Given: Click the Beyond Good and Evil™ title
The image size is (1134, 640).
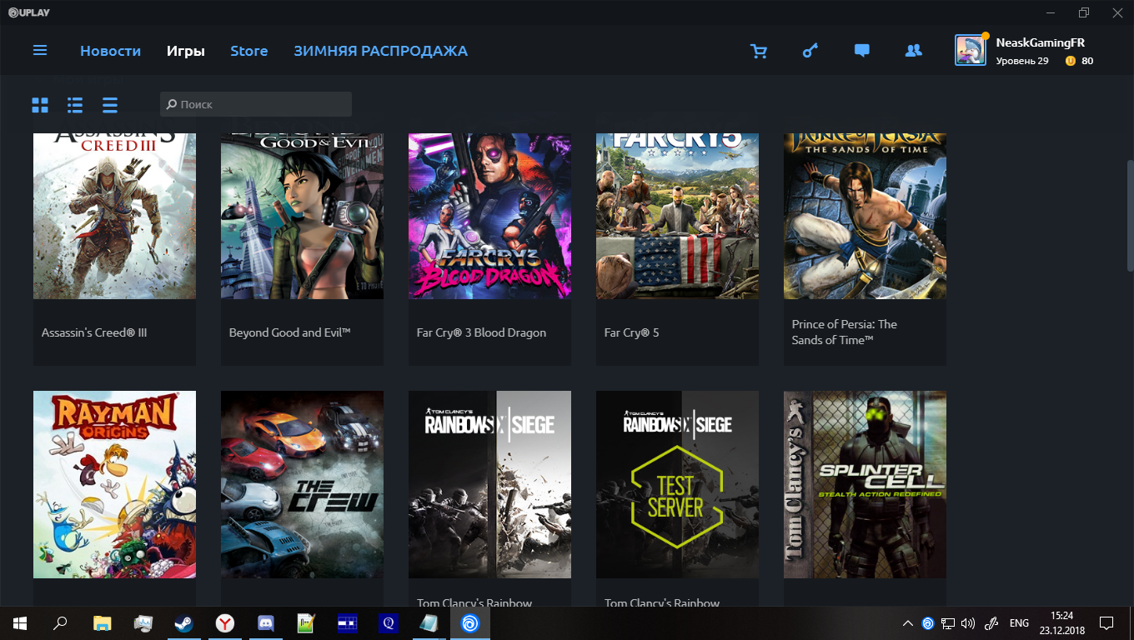Looking at the screenshot, I should click(290, 332).
